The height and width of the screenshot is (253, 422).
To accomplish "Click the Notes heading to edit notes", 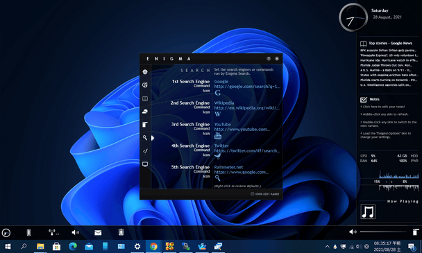I will tap(374, 99).
